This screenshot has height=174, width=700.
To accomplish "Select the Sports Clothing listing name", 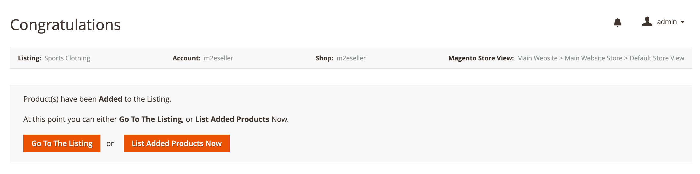I will (x=67, y=58).
